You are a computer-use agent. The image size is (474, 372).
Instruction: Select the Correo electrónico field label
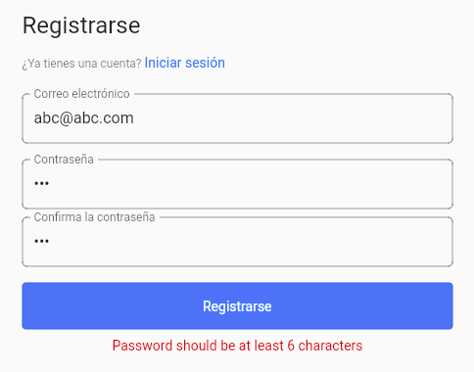point(81,94)
